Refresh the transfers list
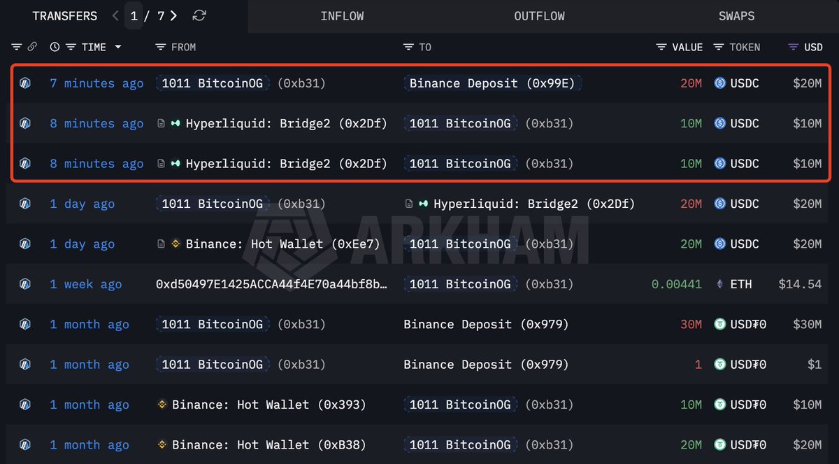Image resolution: width=839 pixels, height=464 pixels. pos(199,15)
